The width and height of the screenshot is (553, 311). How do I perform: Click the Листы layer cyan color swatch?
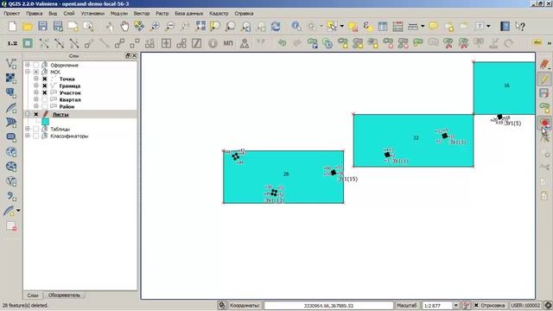tap(45, 122)
